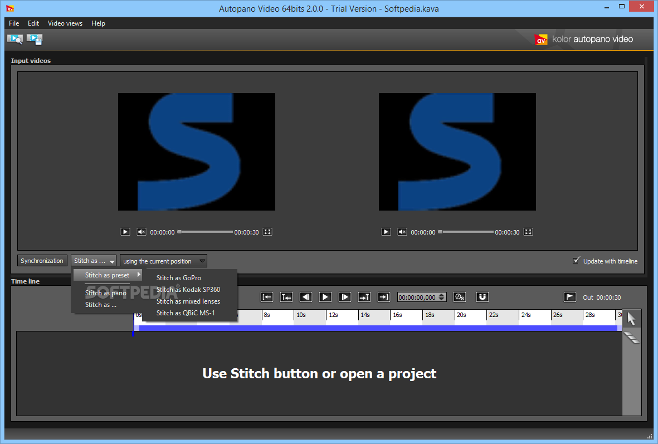Open the Video views menu
This screenshot has height=444, width=658.
65,23
